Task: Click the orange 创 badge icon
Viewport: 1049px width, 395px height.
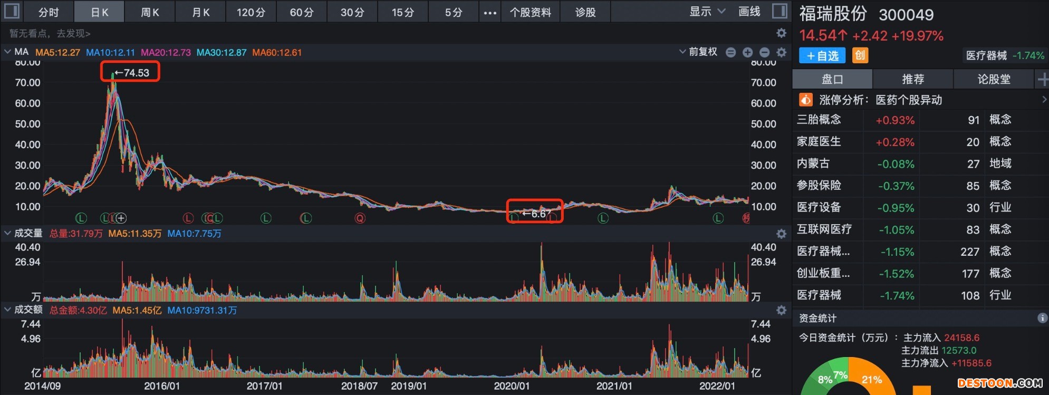Action: (860, 55)
